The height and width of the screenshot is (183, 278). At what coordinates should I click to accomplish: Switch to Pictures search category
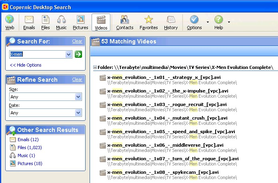[x=80, y=22]
